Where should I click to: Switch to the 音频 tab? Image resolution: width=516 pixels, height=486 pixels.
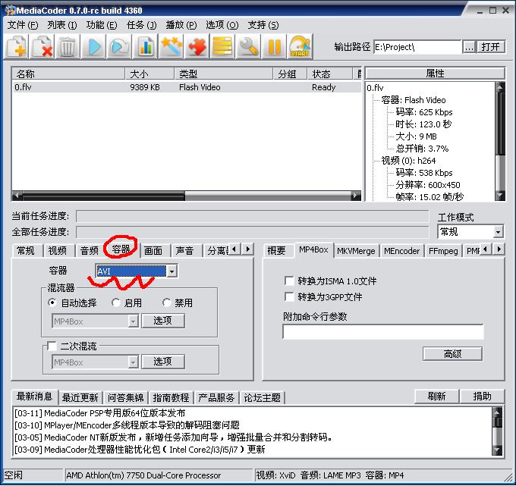pos(90,250)
